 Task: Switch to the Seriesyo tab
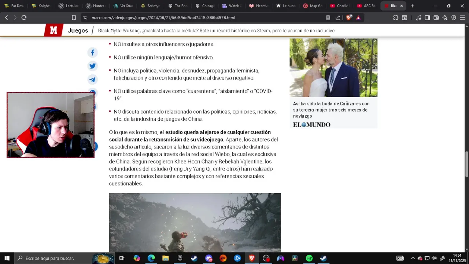151,6
